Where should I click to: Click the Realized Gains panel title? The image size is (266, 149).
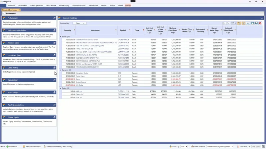(13, 43)
